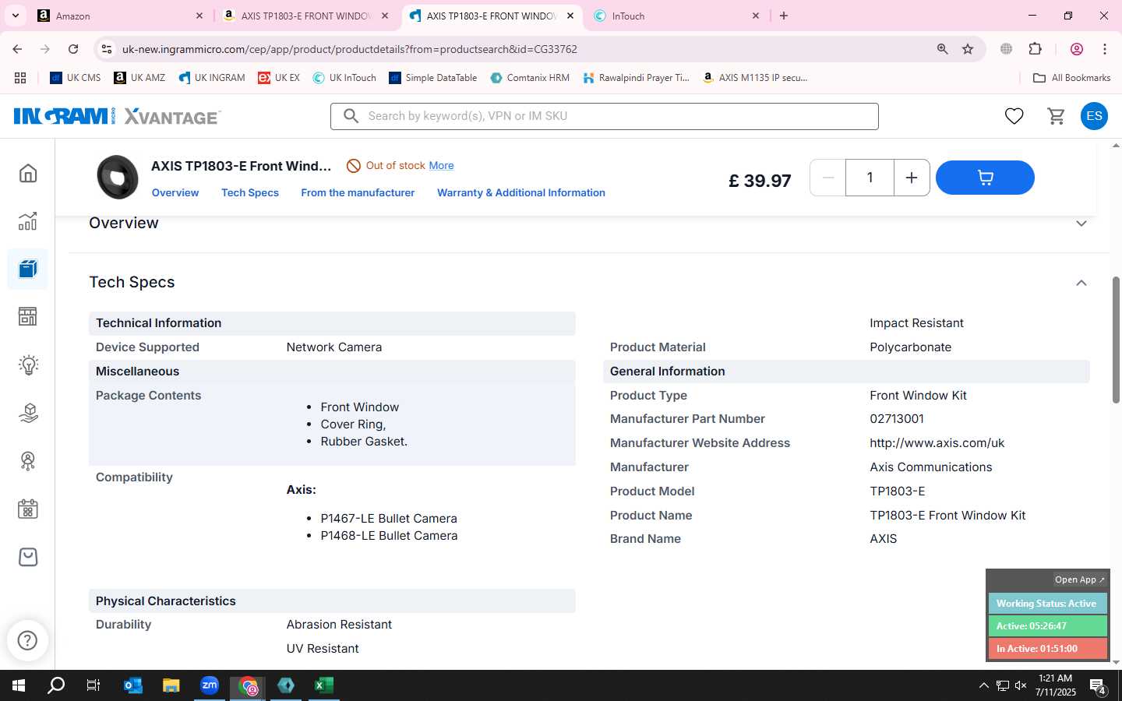Screen dimensions: 1122x701
Task: Open the wishlist heart icon
Action: pyautogui.click(x=1014, y=116)
